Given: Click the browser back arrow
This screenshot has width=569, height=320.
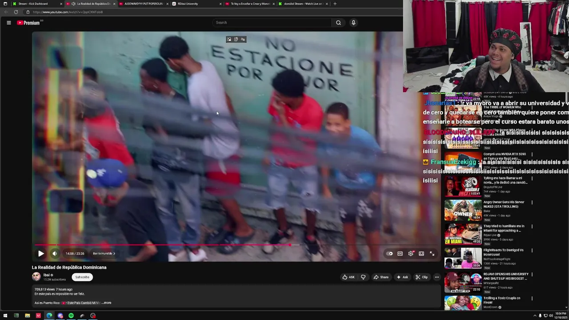Looking at the screenshot, I should point(6,12).
